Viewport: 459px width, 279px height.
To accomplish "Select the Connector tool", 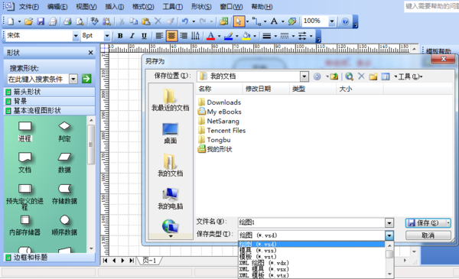I will [x=257, y=21].
